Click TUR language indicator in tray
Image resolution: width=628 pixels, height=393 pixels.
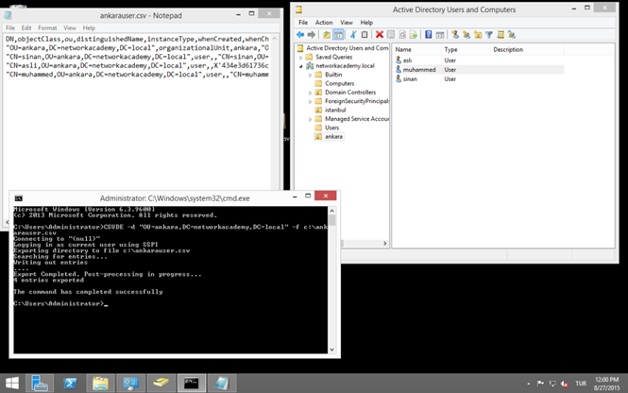581,384
